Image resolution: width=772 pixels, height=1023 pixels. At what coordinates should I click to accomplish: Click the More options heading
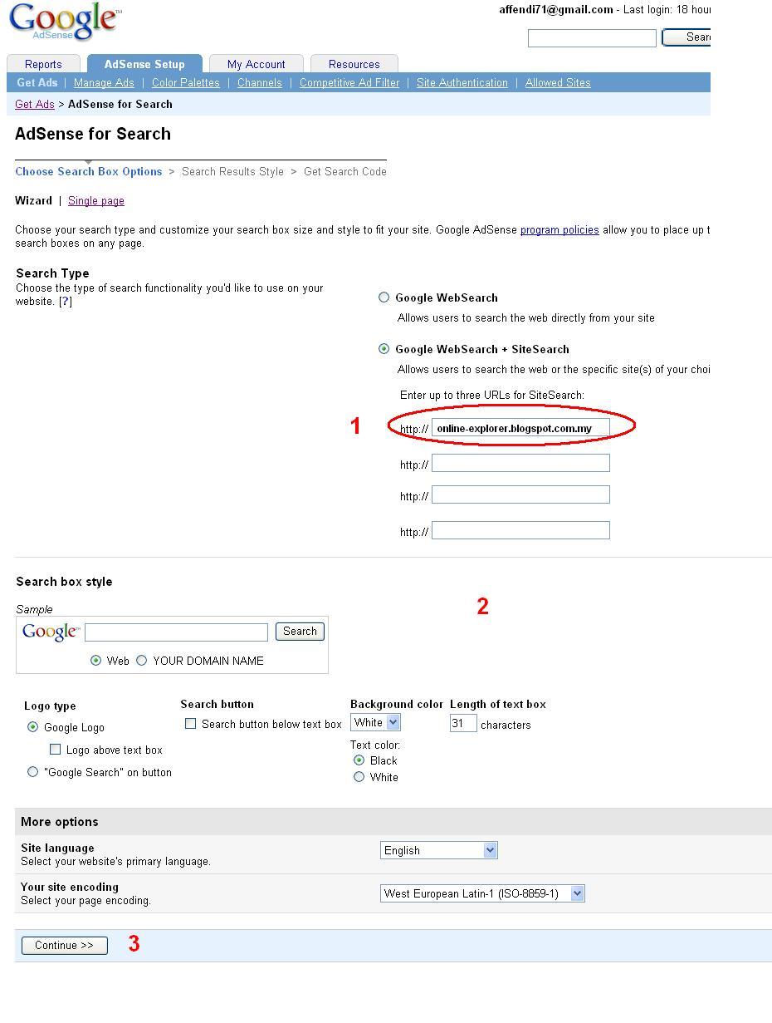[60, 822]
